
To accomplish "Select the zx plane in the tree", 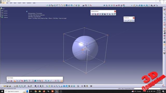I will pos(5,15).
